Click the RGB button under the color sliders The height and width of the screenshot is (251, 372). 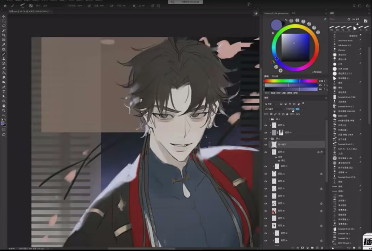(x=274, y=93)
